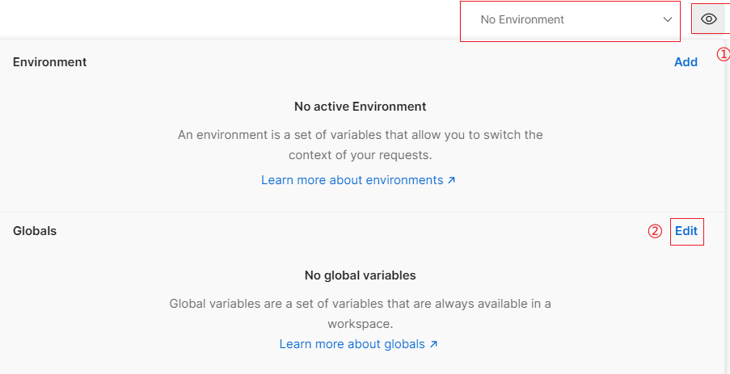This screenshot has width=730, height=374.
Task: Click the environment description paragraph text
Action: coord(361,145)
